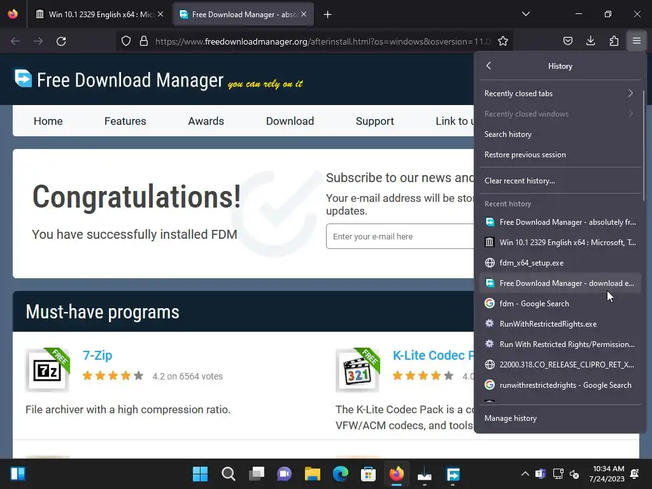Reload the current page
652x489 pixels.
pyautogui.click(x=61, y=41)
